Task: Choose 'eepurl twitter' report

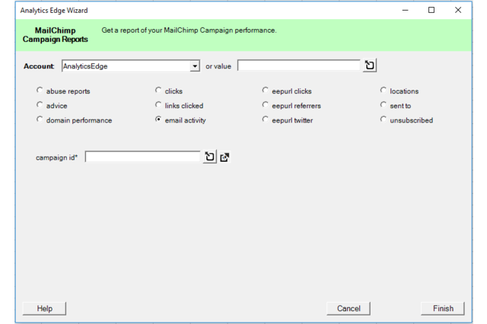Action: click(x=265, y=119)
